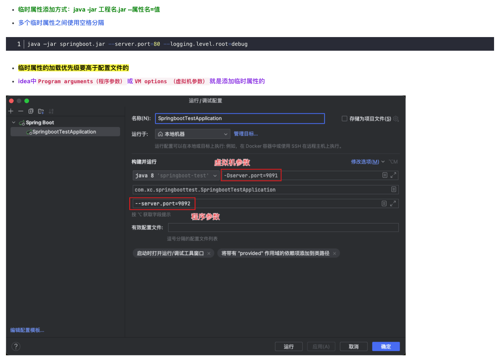Click the help question mark button

coord(16,347)
